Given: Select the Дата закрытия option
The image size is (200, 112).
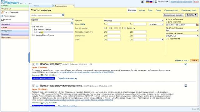Looking at the screenshot, I should [x=167, y=22].
